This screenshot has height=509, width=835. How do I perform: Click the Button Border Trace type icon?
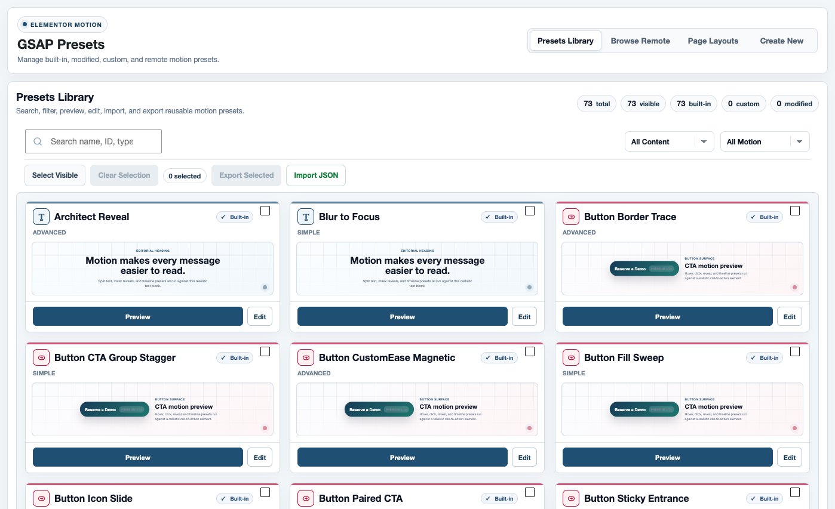click(x=571, y=217)
